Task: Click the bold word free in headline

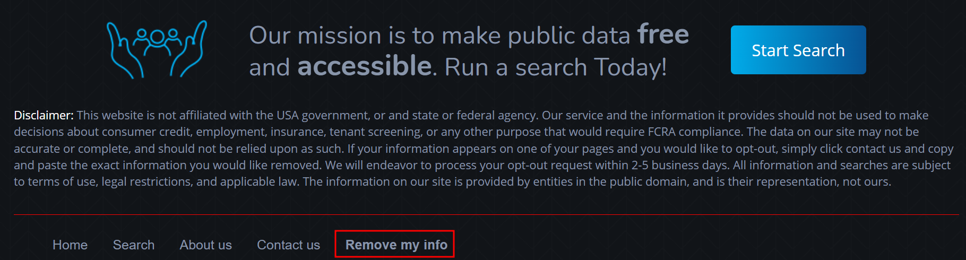Action: click(x=663, y=34)
